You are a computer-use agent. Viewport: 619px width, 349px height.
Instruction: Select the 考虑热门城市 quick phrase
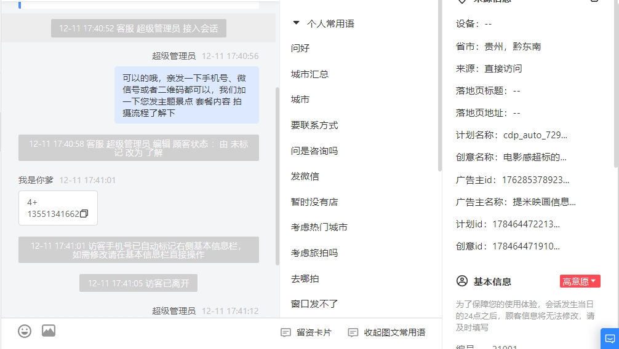tap(319, 227)
